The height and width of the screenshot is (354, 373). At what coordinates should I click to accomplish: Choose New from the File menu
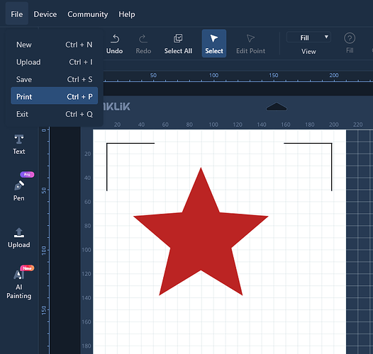click(54, 45)
